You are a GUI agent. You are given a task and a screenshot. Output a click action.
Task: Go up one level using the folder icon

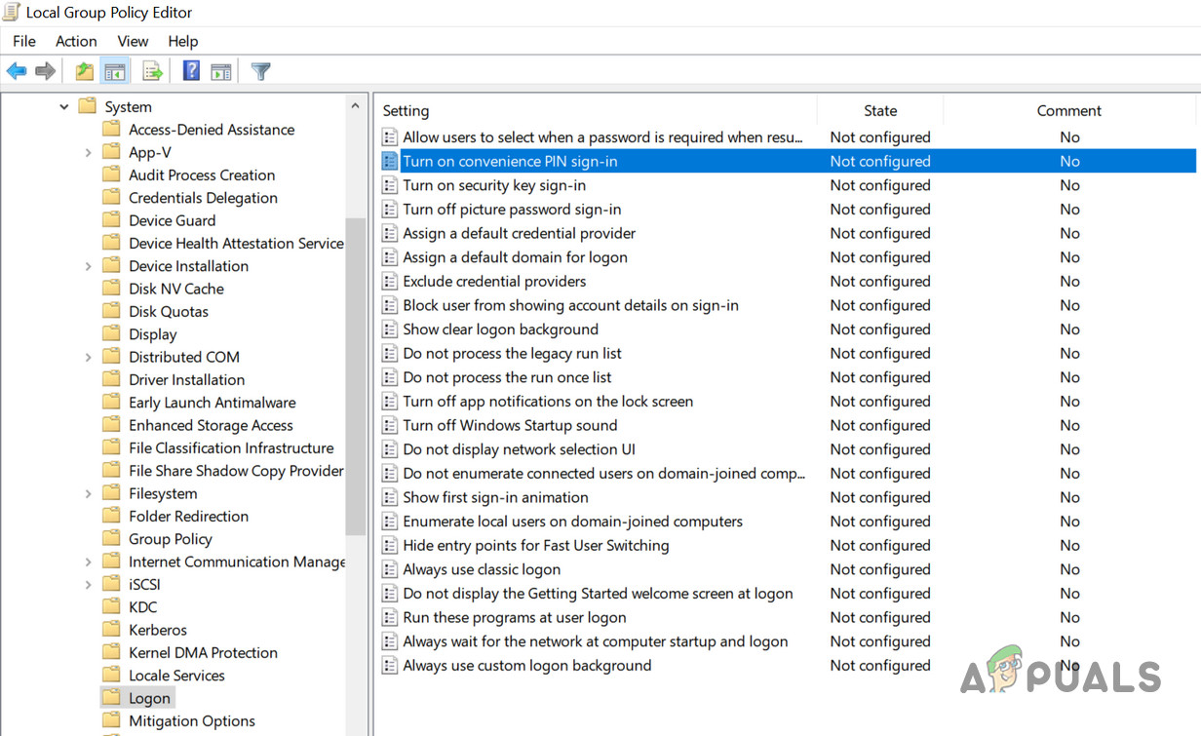click(x=85, y=71)
